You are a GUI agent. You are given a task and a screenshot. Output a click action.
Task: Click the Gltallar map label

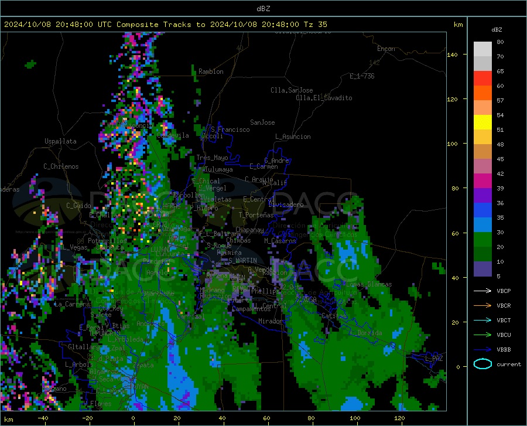[x=84, y=347]
